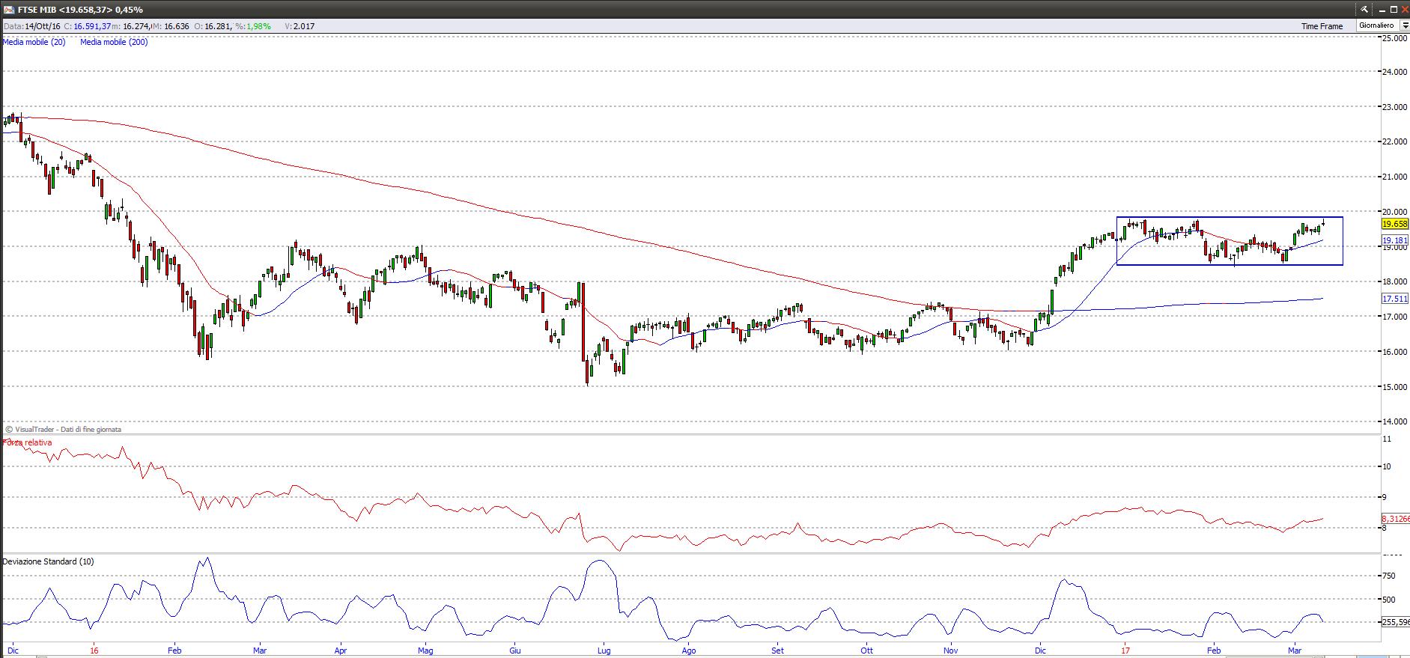Click the yellow 19.658 last price tag

click(1395, 224)
